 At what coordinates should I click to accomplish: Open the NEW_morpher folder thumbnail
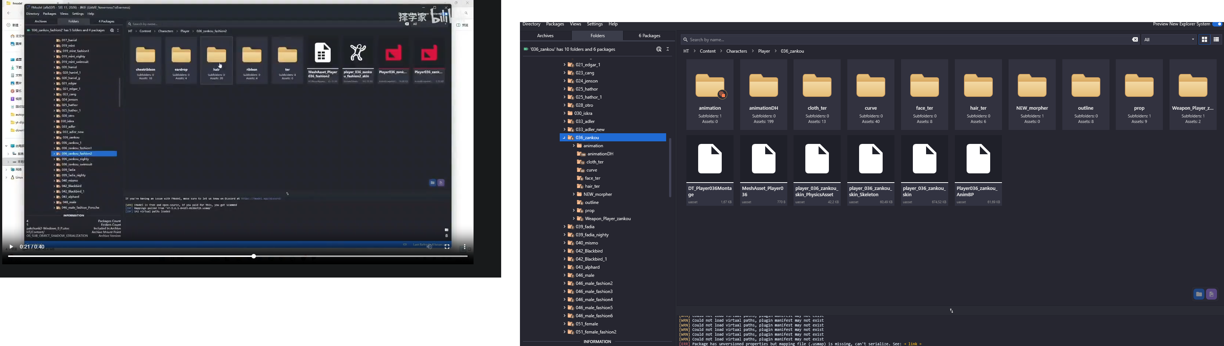1032,95
